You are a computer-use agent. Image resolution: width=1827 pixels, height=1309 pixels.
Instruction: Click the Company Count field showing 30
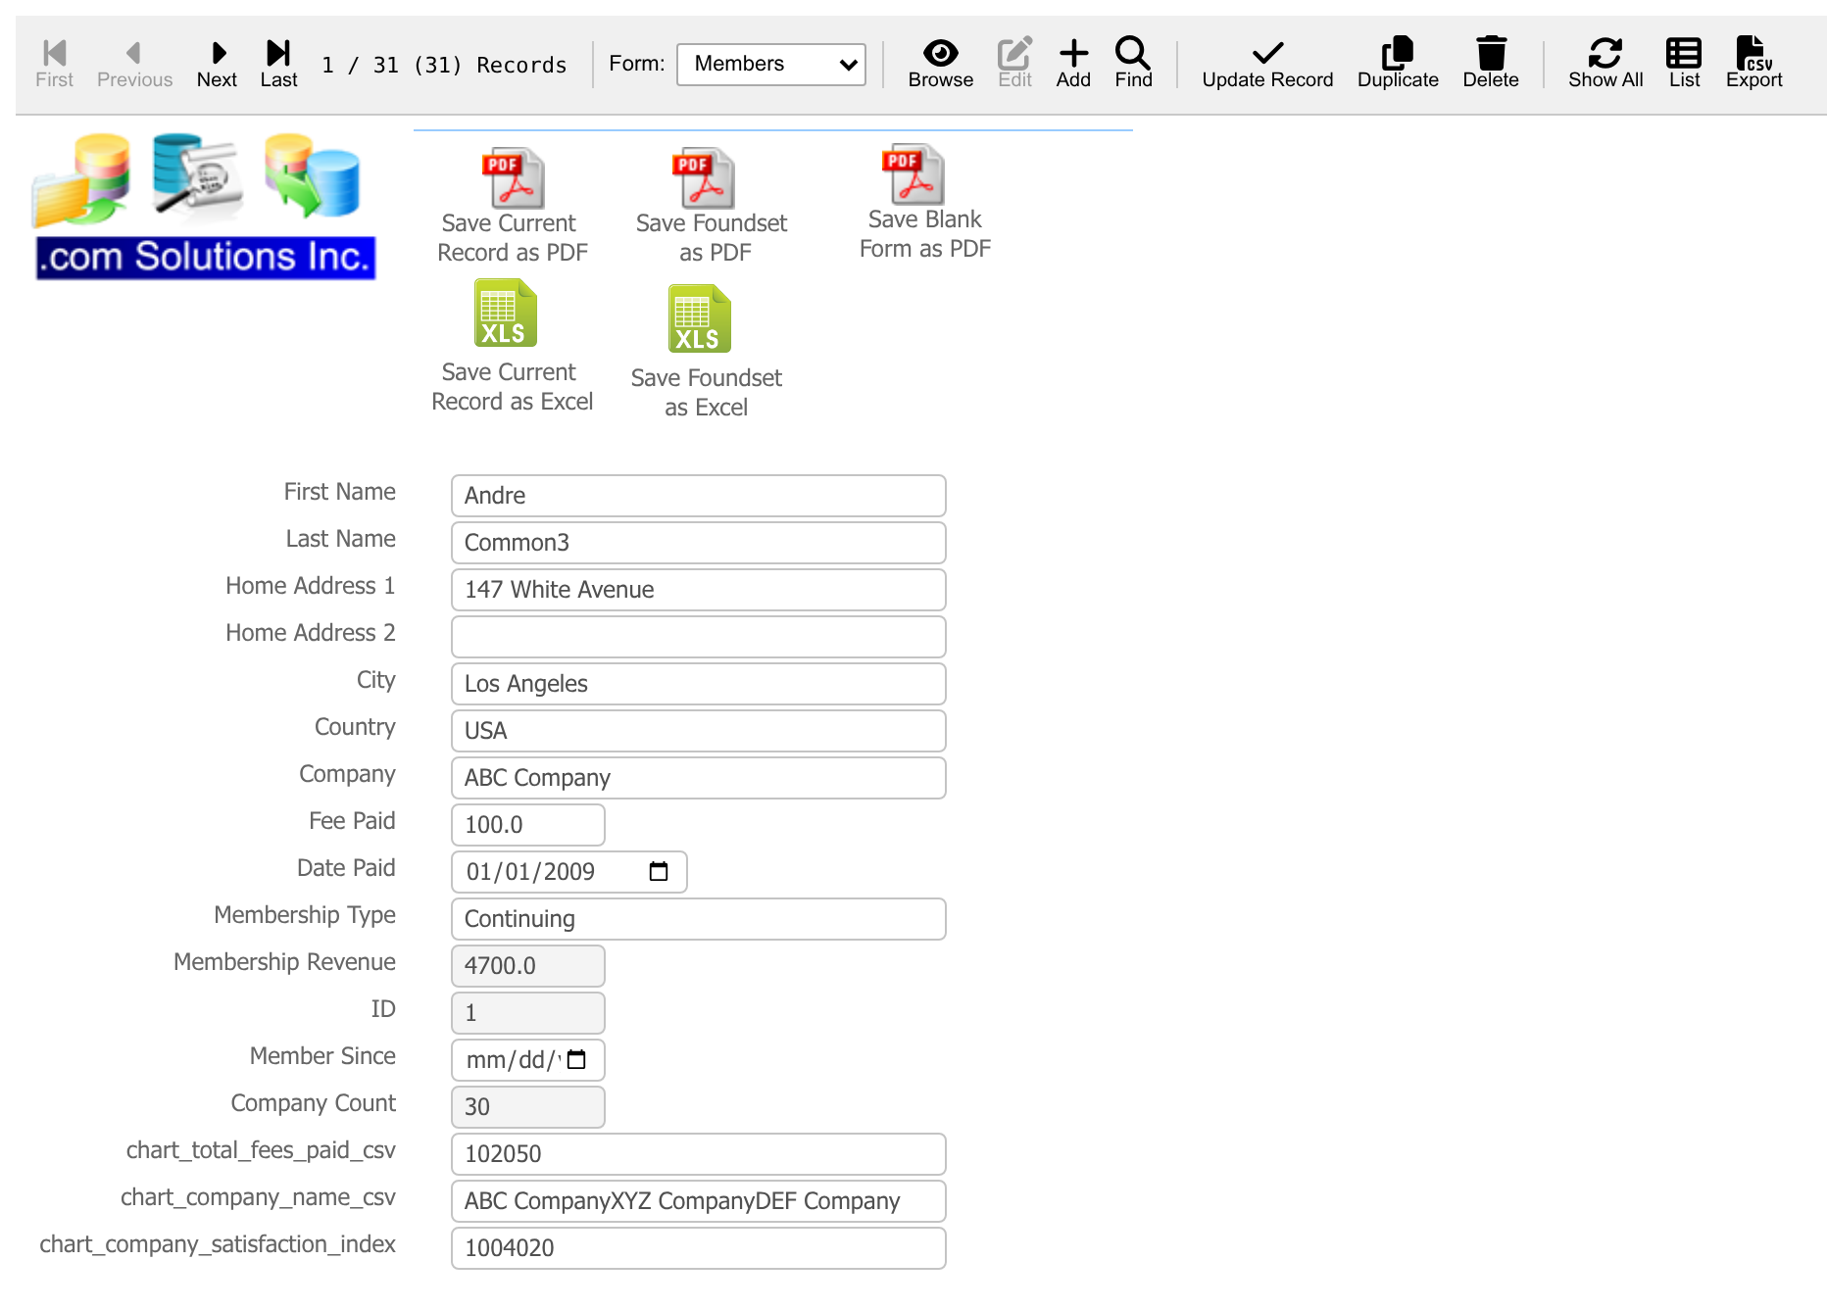point(527,1107)
